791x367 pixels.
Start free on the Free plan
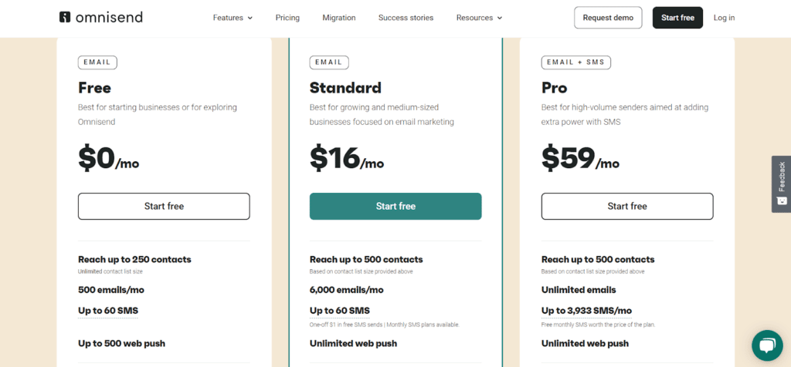[x=164, y=206]
